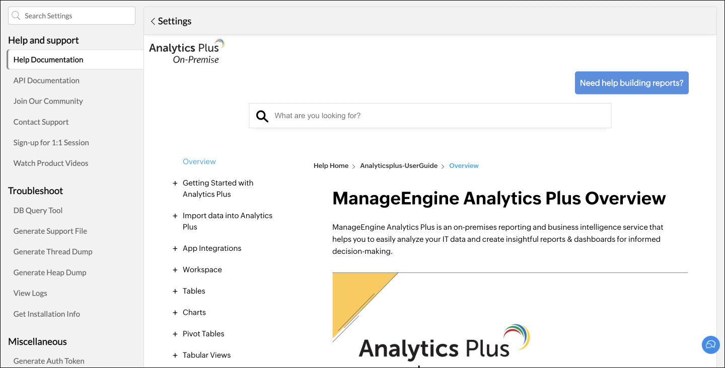725x368 pixels.
Task: Open the Analyticsplus-UserGuide breadcrumb link
Action: tap(399, 166)
